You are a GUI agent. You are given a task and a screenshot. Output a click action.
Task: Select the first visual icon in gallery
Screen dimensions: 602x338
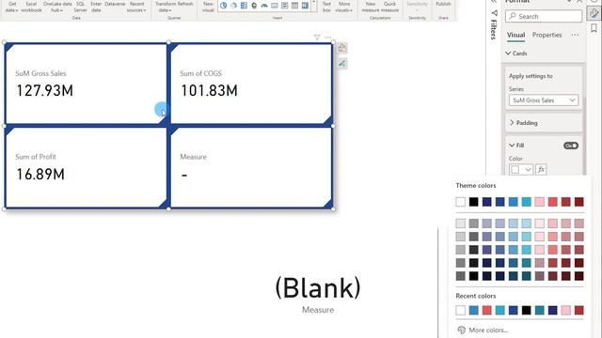pyautogui.click(x=224, y=6)
